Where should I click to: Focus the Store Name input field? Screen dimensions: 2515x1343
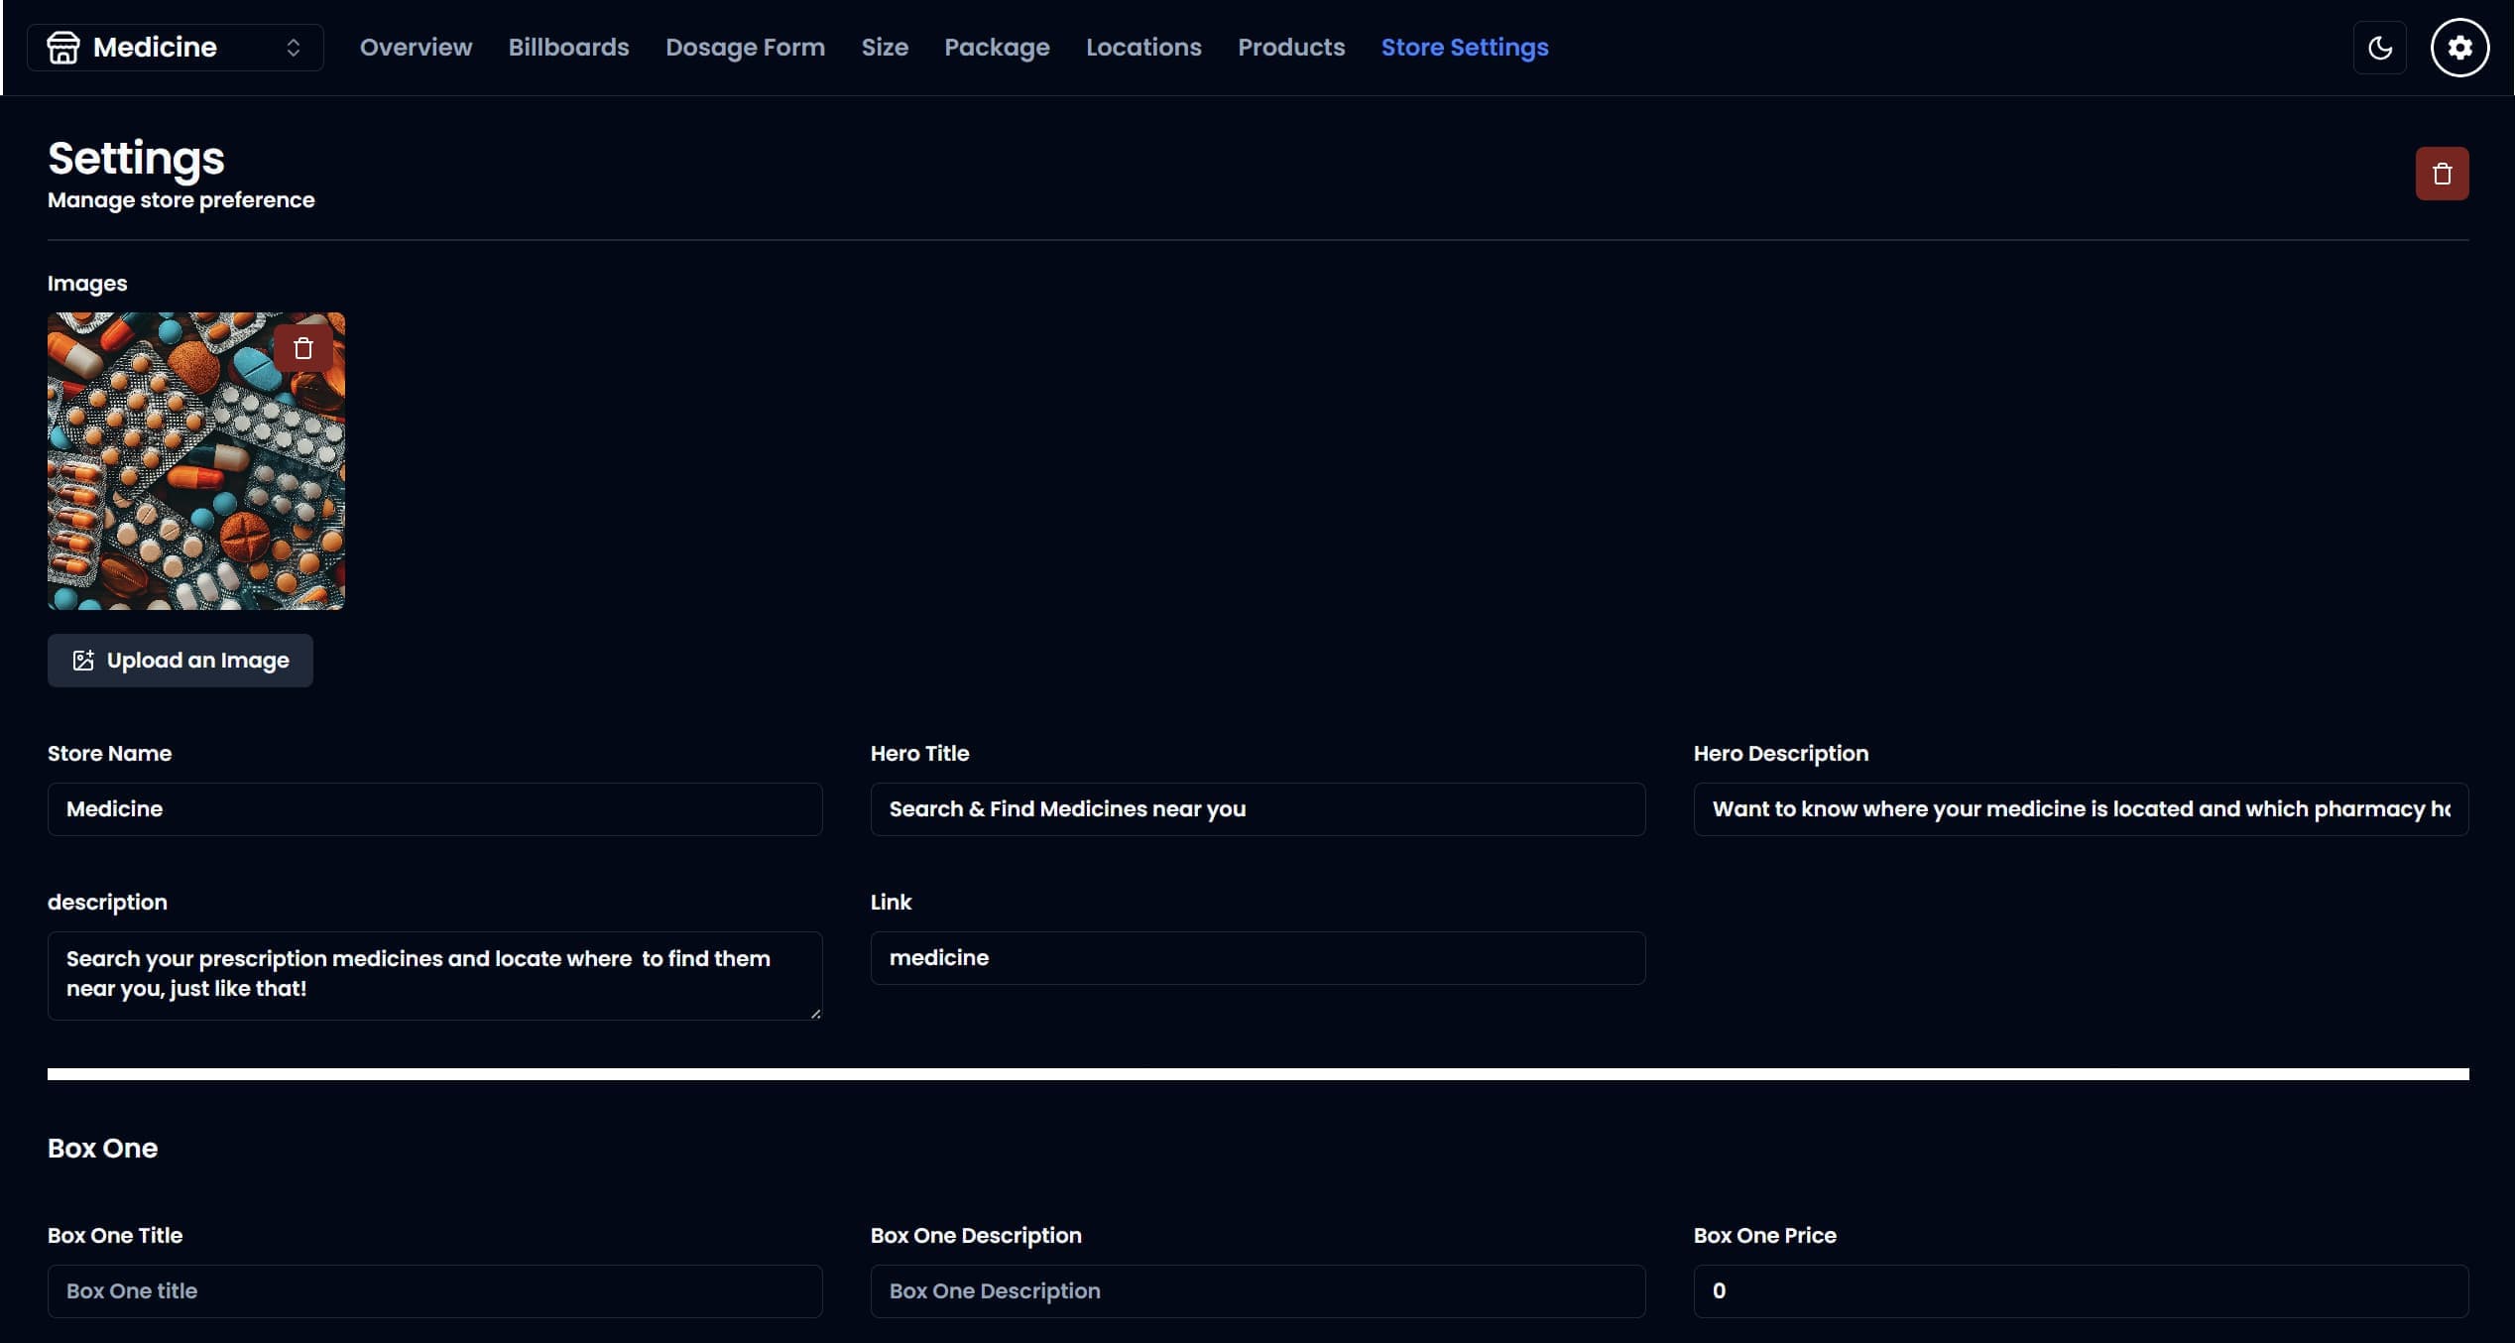tap(434, 809)
